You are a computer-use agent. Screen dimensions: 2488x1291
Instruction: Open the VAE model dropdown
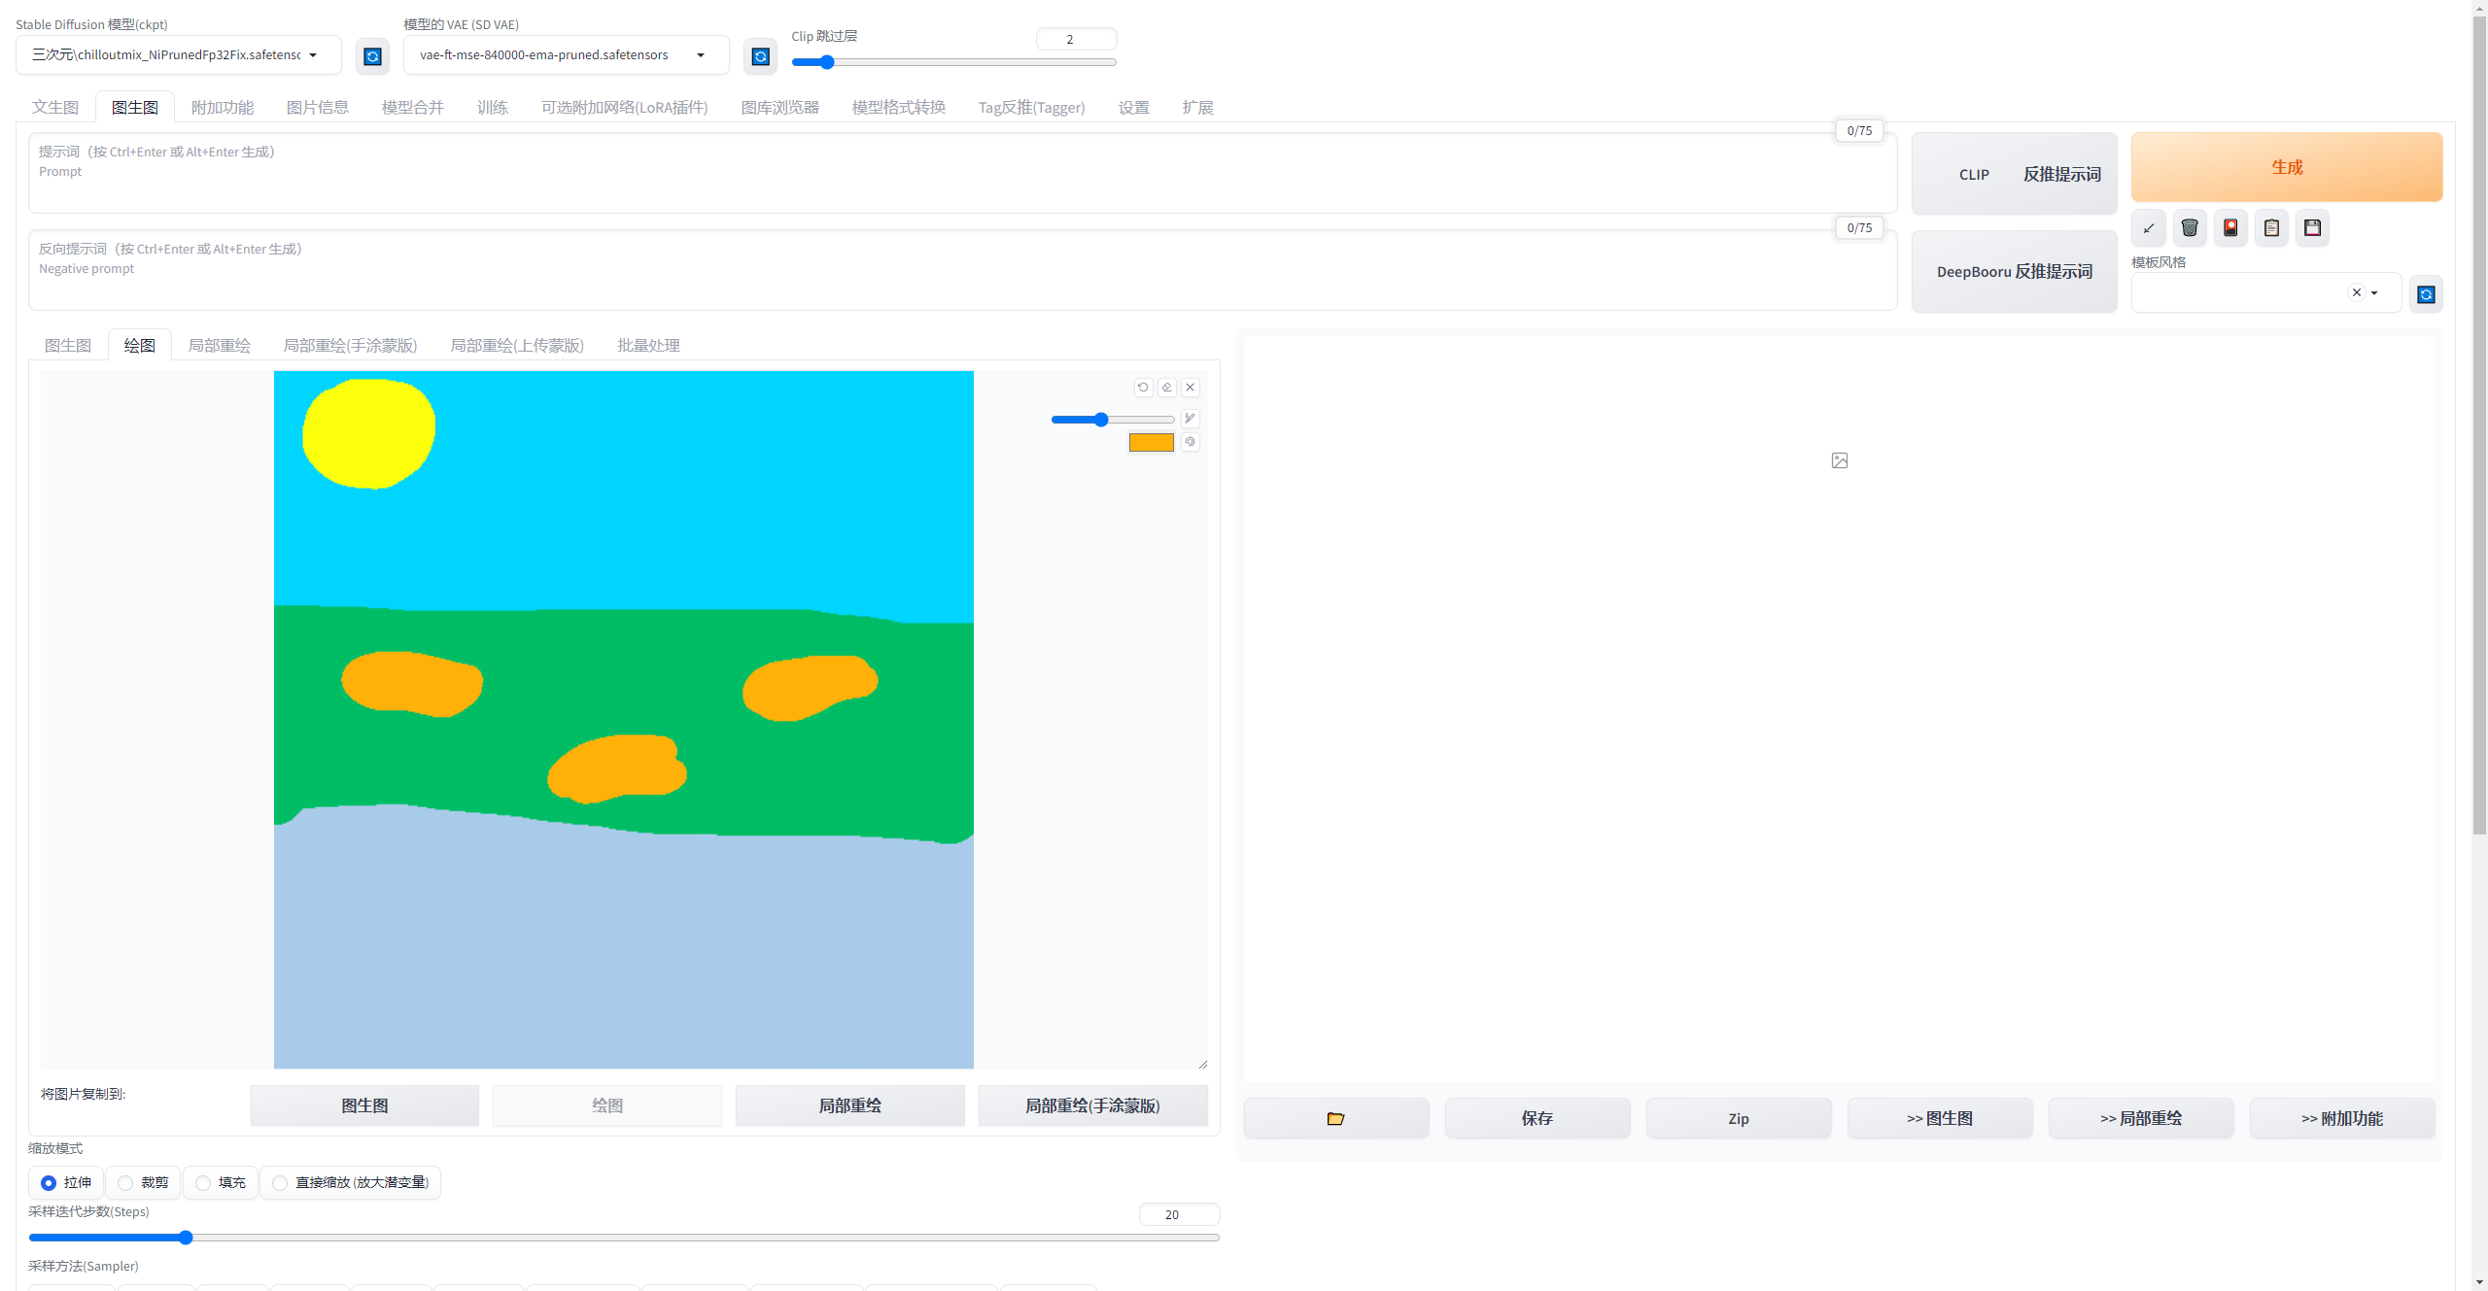[701, 55]
